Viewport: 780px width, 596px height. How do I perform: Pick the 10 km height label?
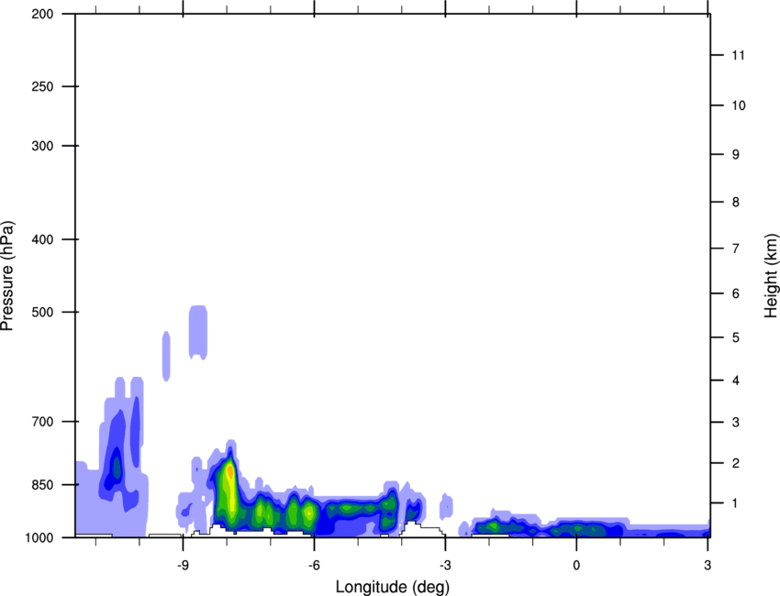tap(739, 105)
